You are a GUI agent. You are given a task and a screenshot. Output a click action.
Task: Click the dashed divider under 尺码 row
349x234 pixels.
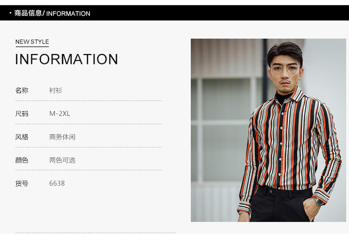pyautogui.click(x=88, y=124)
